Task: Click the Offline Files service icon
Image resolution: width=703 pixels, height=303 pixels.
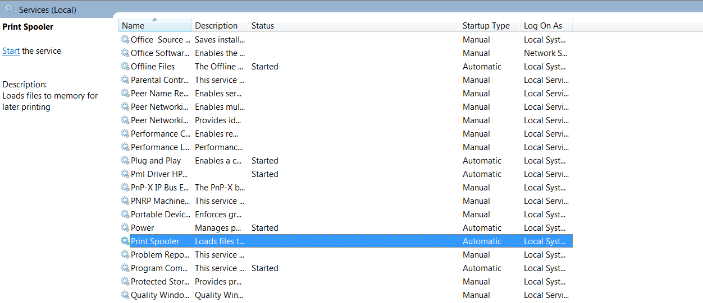Action: (125, 67)
